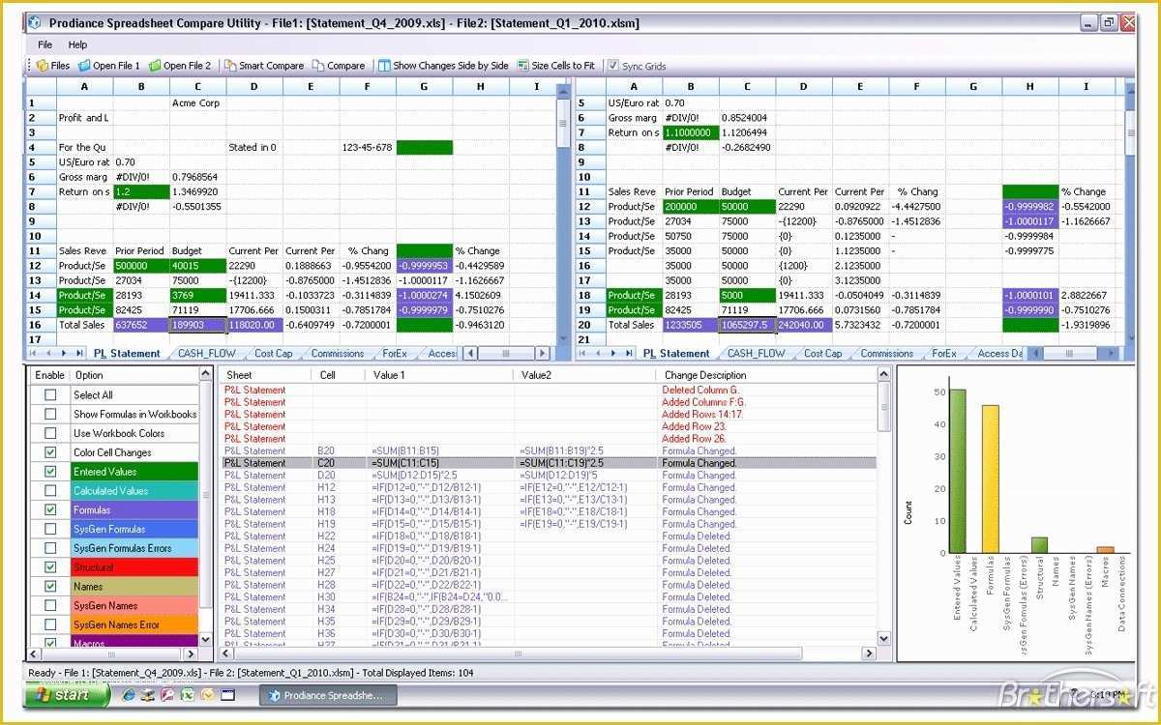Tick the Select All checkbox
The image size is (1161, 725).
tap(50, 394)
